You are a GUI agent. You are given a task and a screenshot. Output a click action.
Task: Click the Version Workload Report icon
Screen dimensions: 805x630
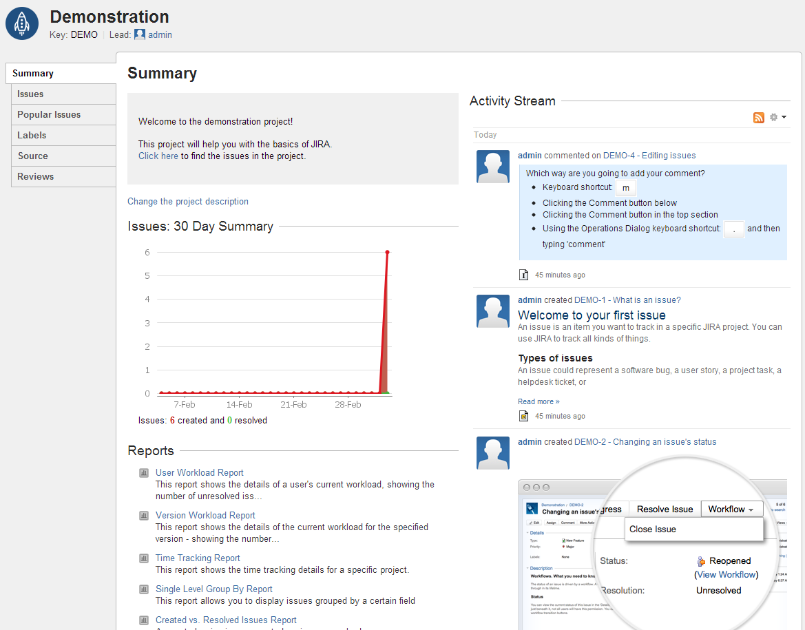144,516
